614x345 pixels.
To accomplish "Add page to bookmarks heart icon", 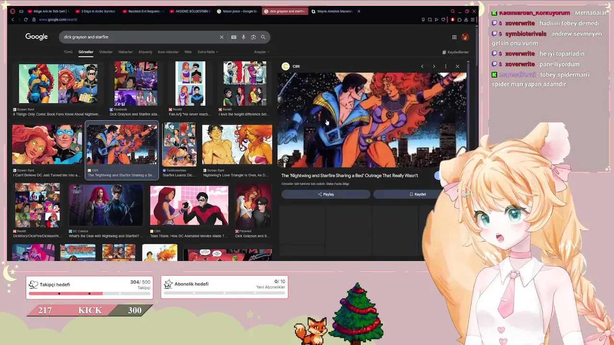I will pos(443,20).
